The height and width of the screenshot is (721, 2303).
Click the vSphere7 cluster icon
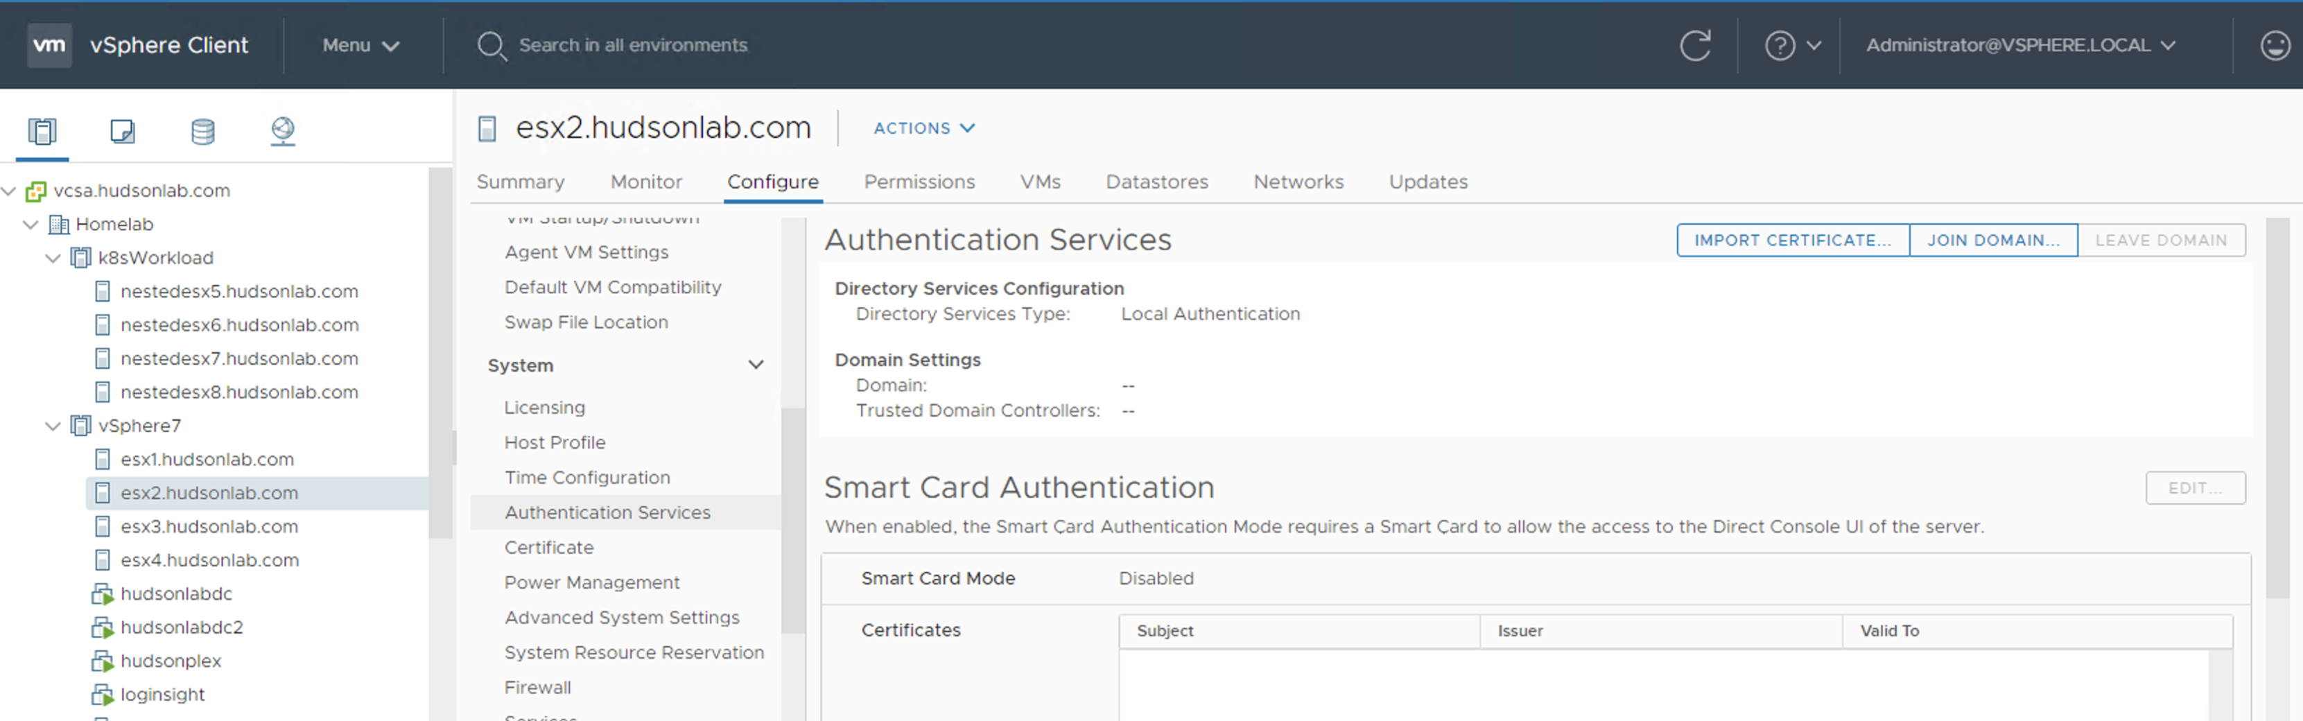tap(80, 426)
